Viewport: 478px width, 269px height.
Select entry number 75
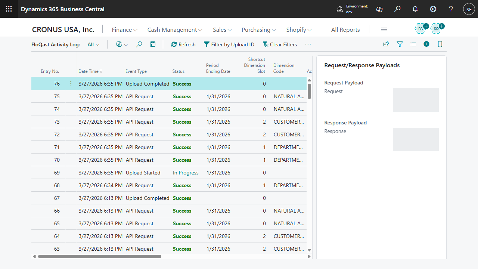(x=57, y=96)
